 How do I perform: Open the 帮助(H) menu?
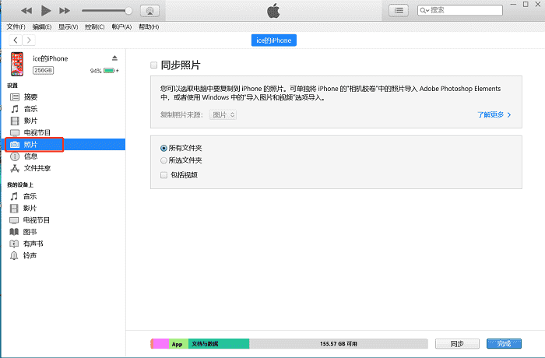(x=148, y=26)
